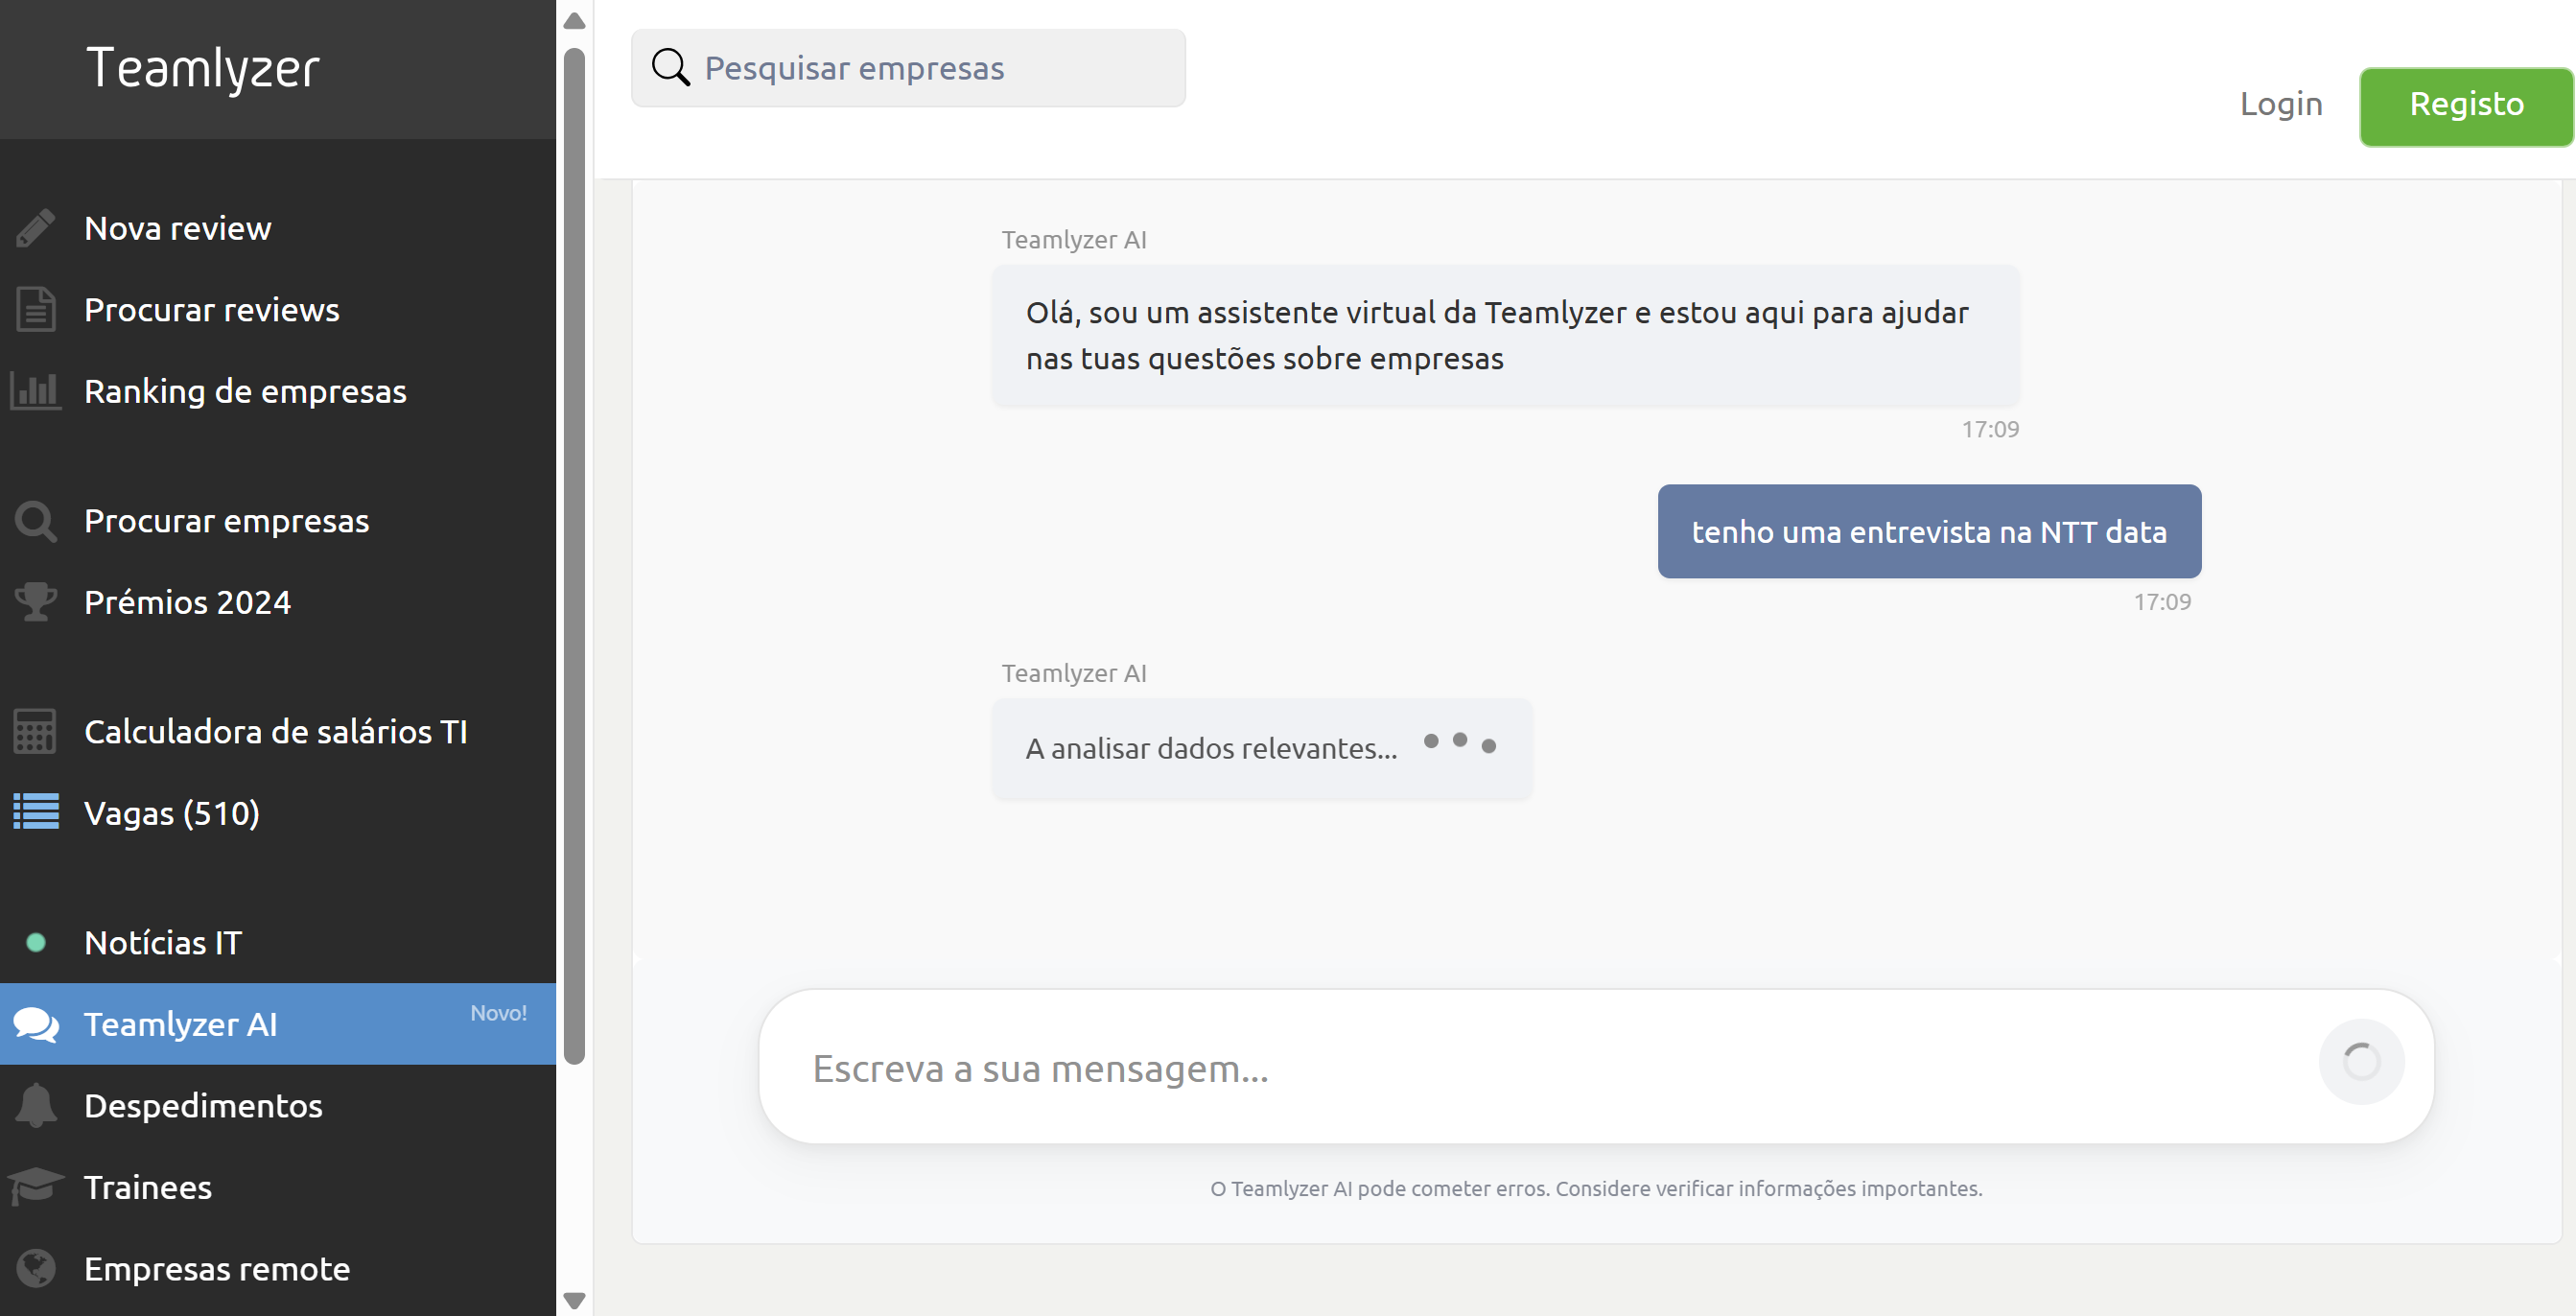Click the graduation cap icon for Trainees
The height and width of the screenshot is (1316, 2576).
[36, 1186]
